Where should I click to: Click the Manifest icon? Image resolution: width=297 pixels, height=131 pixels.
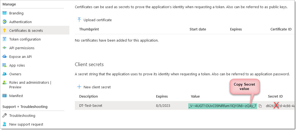tap(5, 96)
